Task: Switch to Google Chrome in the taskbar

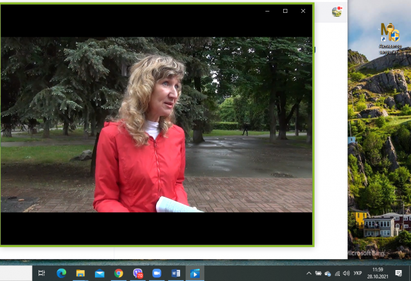Action: [x=119, y=273]
